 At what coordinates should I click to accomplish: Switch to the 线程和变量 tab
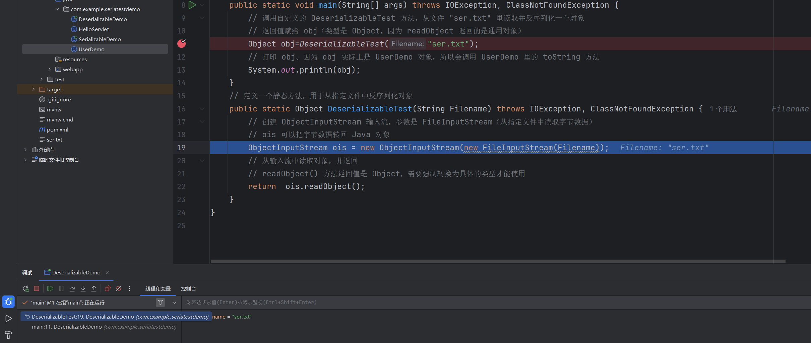click(158, 288)
